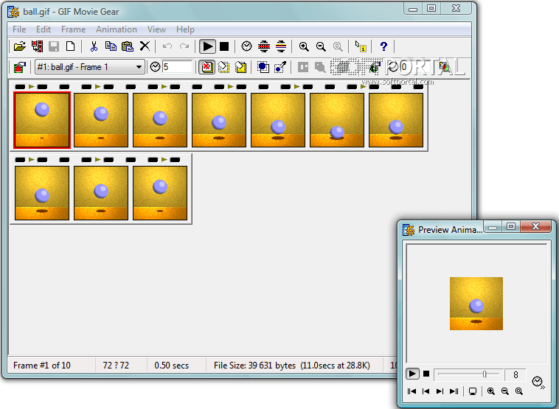
Task: Select the red-outlined first frame thumbnail
Action: click(42, 120)
